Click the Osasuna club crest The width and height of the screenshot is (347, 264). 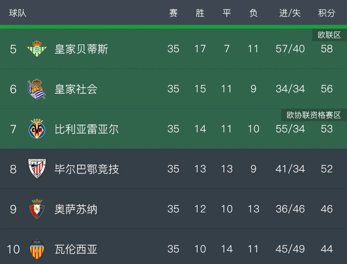[x=37, y=209]
